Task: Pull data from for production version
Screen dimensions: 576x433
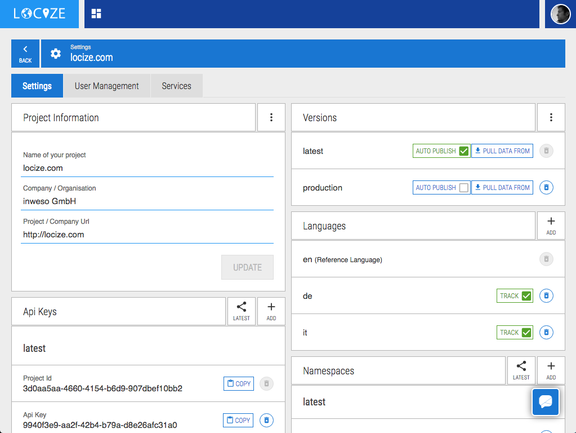Action: 502,188
